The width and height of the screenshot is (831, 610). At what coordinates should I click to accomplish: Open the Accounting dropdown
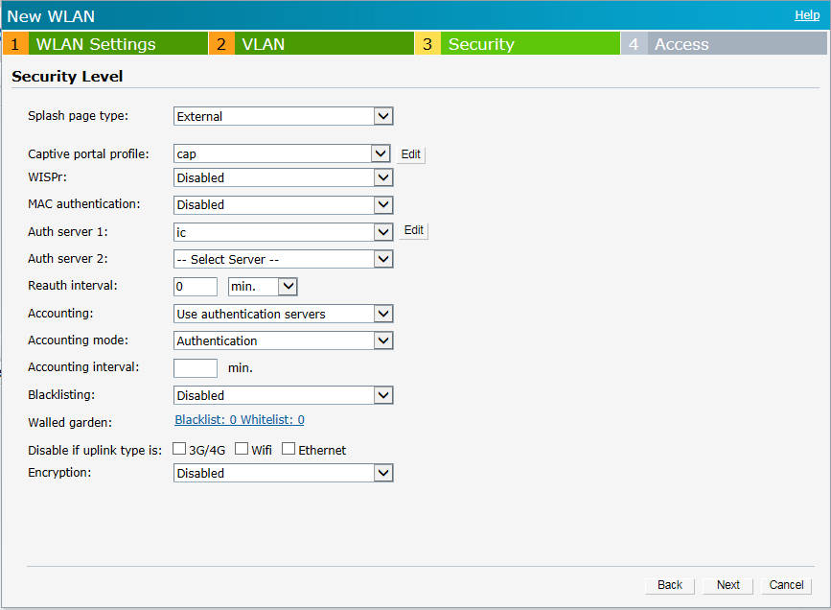283,314
